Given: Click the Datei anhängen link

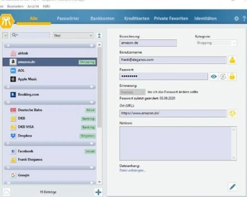Looking at the screenshot, I should [132, 170].
